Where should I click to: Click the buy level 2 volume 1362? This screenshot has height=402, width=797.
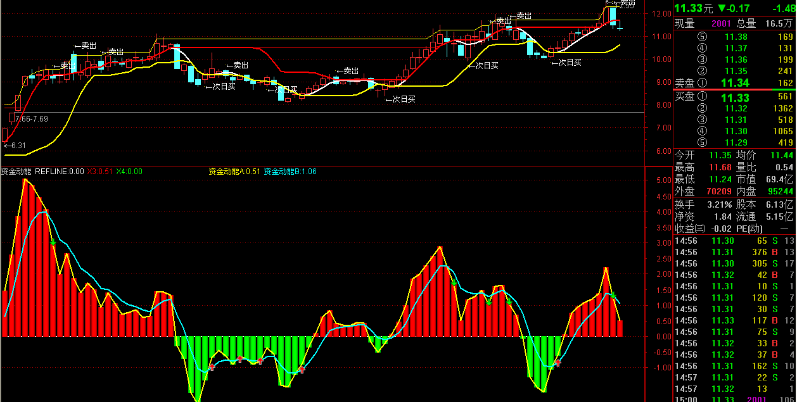pyautogui.click(x=782, y=108)
